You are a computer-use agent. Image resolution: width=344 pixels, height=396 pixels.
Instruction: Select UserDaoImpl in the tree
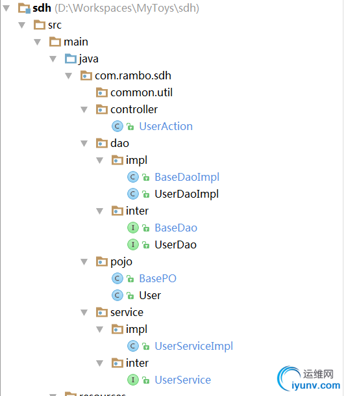pos(187,194)
